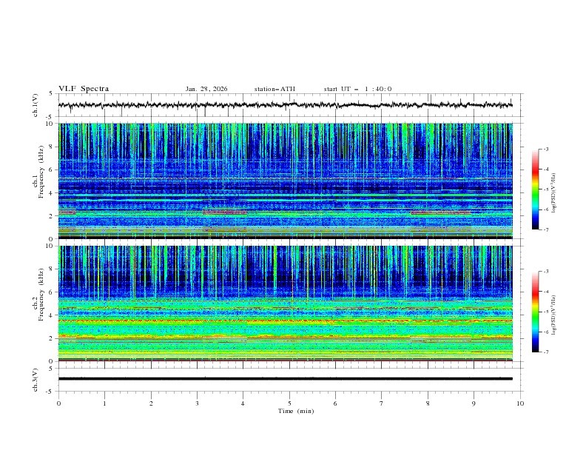The height and width of the screenshot is (453, 586).
Task: Click time axis tick label "1"
Action: 104,403
